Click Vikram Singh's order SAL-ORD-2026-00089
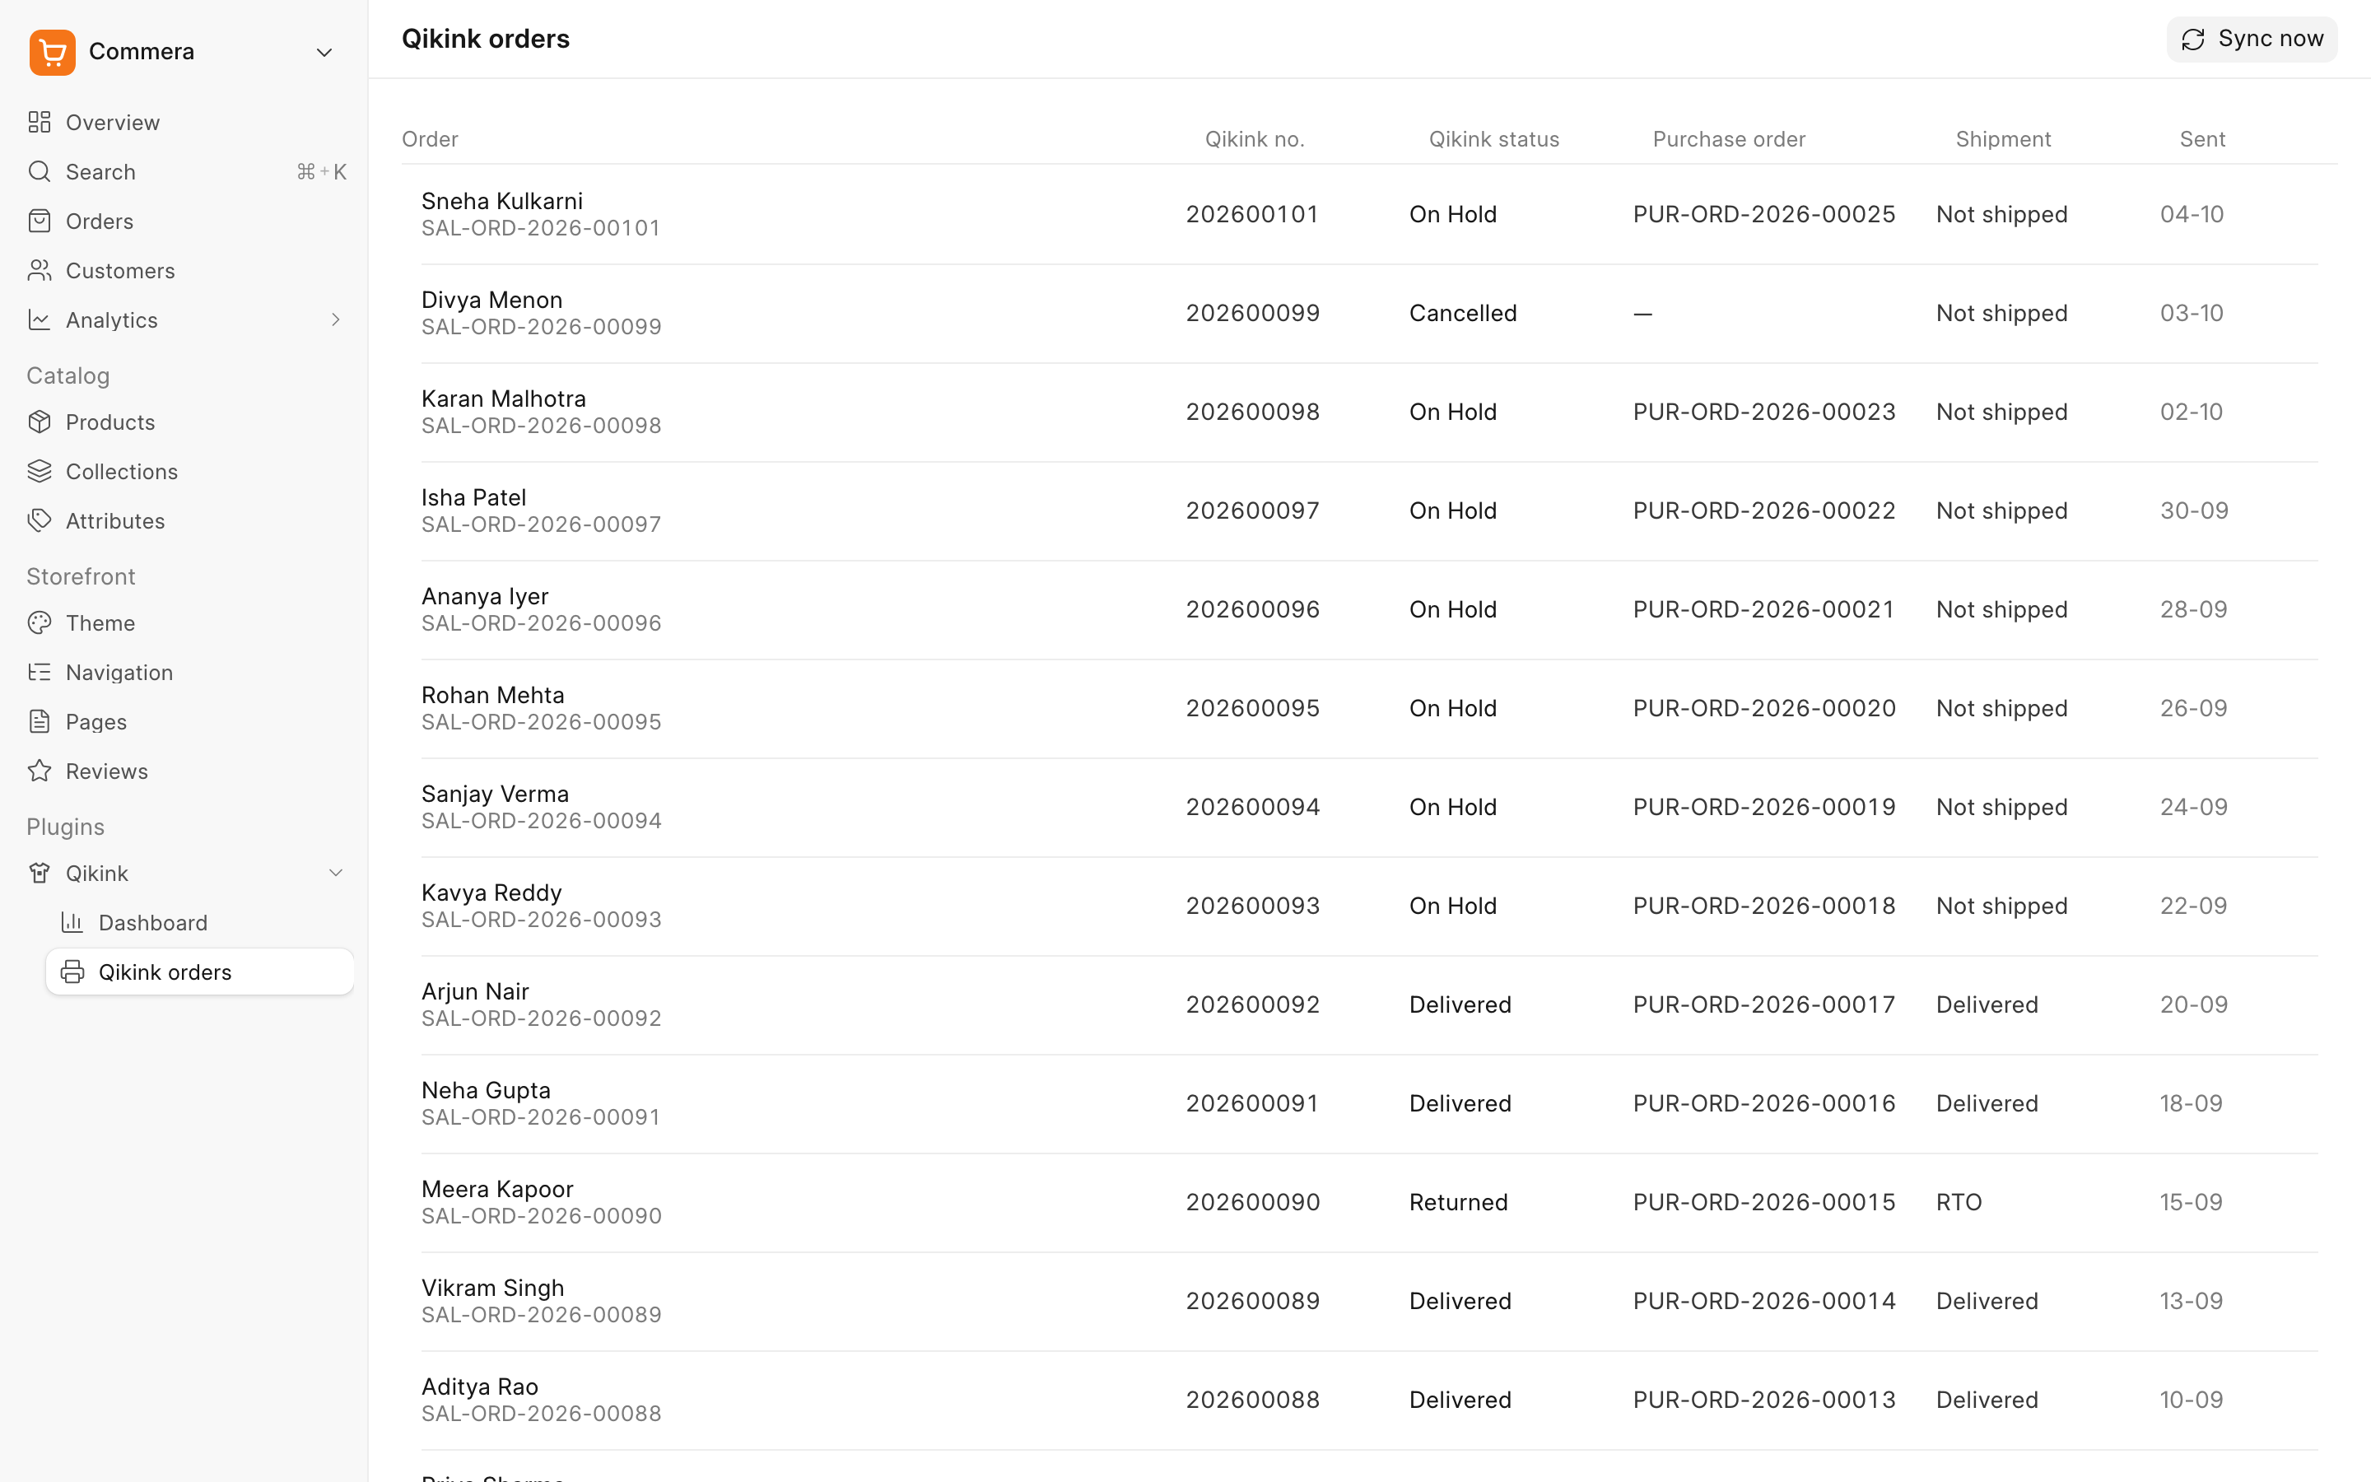This screenshot has height=1482, width=2371. tap(541, 1316)
